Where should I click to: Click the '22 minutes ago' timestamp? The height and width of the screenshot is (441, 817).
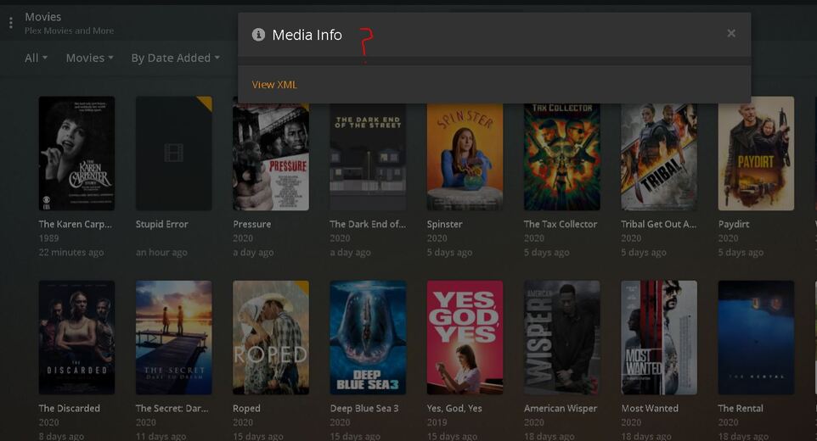click(70, 252)
